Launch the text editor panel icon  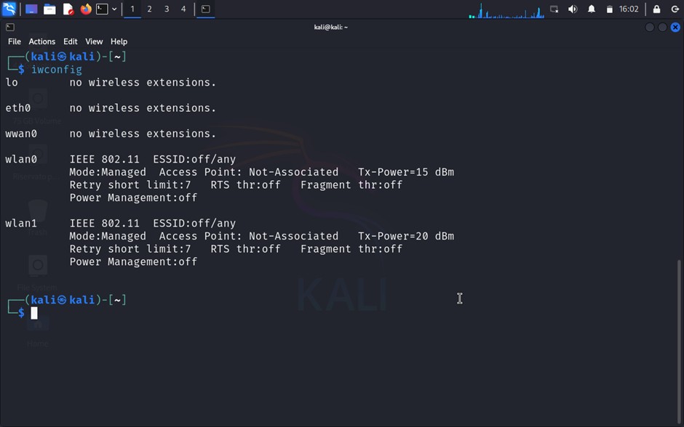[x=68, y=9]
